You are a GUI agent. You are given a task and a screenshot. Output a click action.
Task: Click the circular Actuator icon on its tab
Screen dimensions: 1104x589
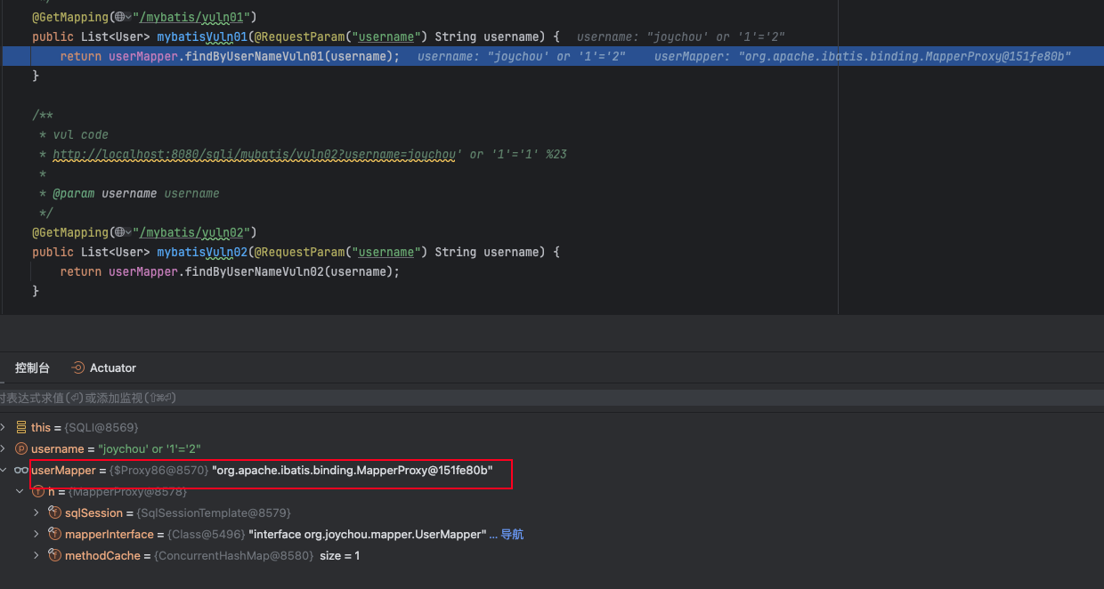(78, 367)
